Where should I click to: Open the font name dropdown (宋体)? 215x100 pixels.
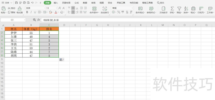click(35, 8)
